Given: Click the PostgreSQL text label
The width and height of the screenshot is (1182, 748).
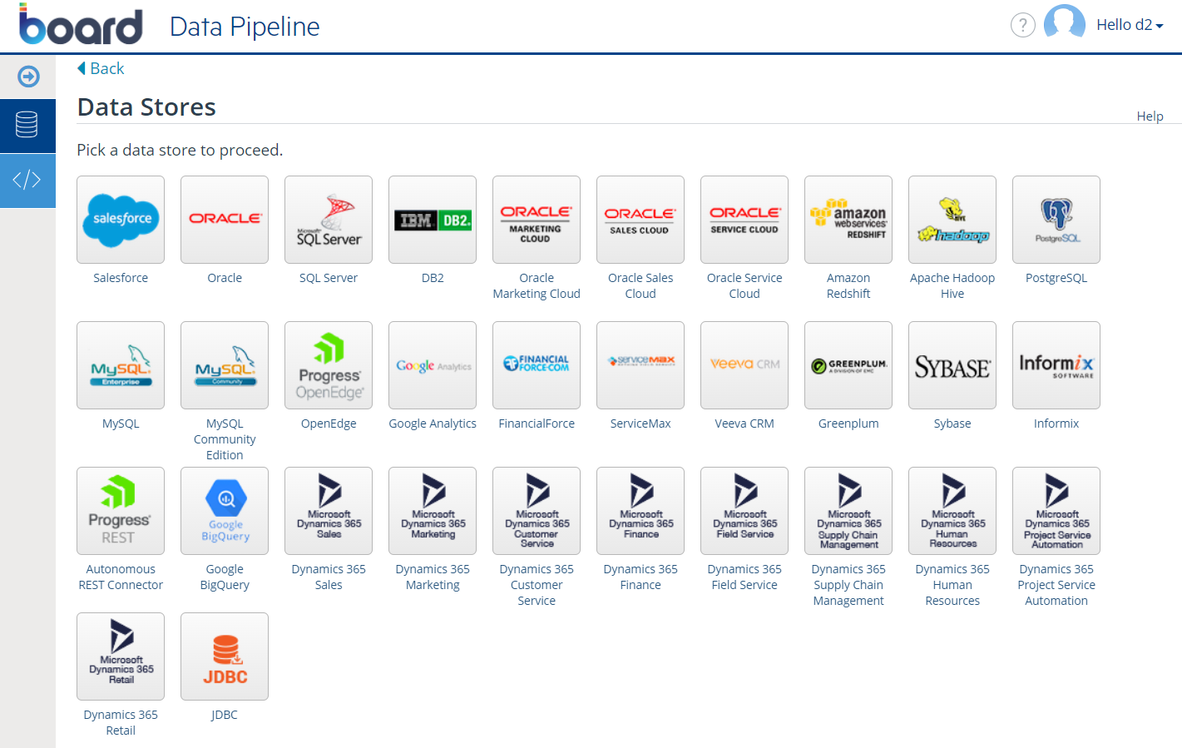Looking at the screenshot, I should pos(1056,278).
